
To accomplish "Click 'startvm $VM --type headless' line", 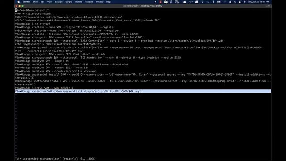I will pos(44,88).
